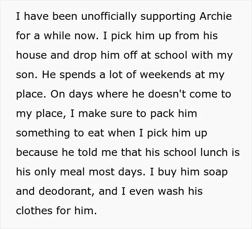Click the word 'clothes' on last line
The height and width of the screenshot is (229, 252).
34,211
